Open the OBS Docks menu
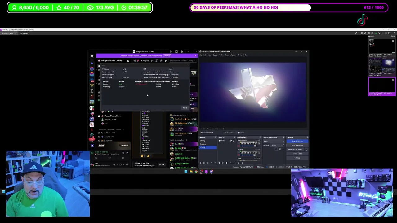Viewport: 397px width, 223px height. (x=215, y=55)
